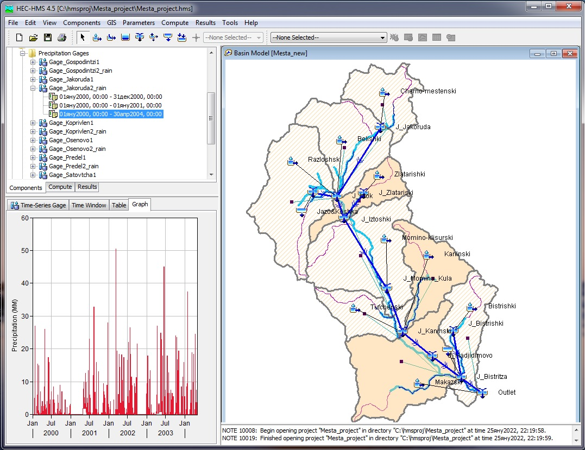Pick the Reservoir Creation tool
585x450 pixels.
(x=125, y=37)
